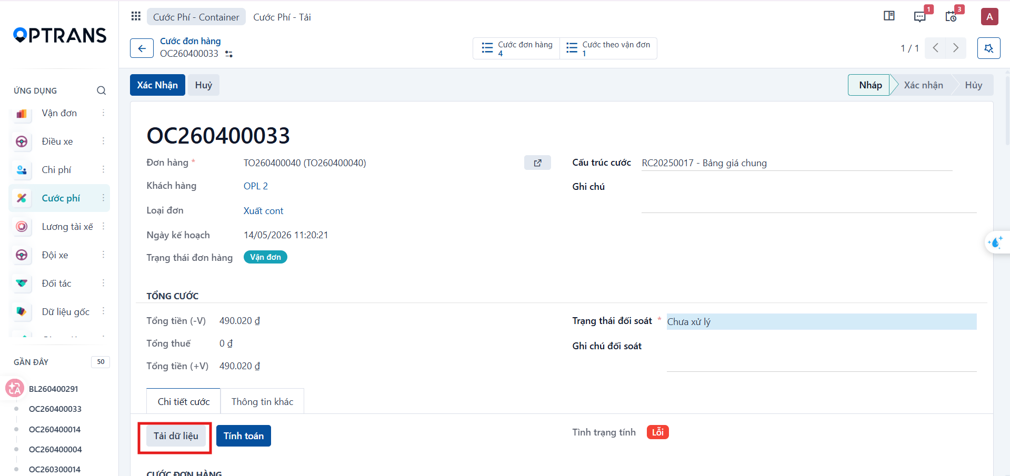The image size is (1010, 476).
Task: Open the messages icon with badge
Action: [x=919, y=16]
